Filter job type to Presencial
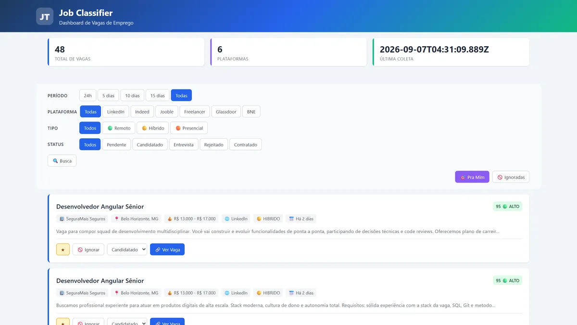577x325 pixels. pyautogui.click(x=189, y=128)
